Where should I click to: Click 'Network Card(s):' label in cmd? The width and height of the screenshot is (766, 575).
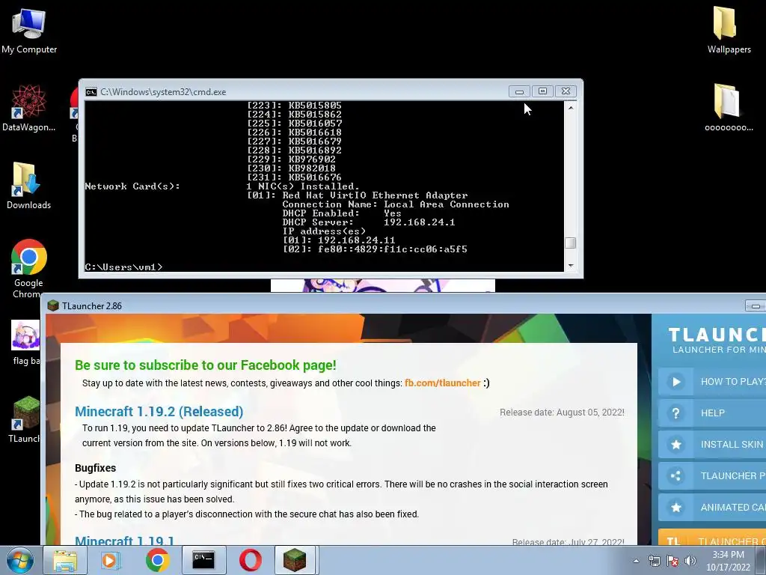point(132,186)
